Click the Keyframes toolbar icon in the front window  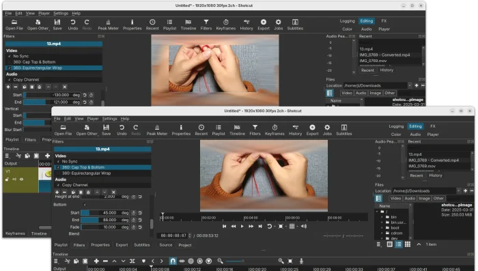(x=275, y=130)
